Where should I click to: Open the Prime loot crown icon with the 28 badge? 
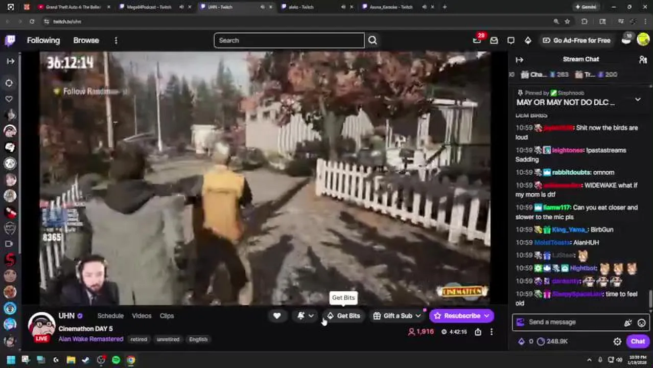click(477, 40)
